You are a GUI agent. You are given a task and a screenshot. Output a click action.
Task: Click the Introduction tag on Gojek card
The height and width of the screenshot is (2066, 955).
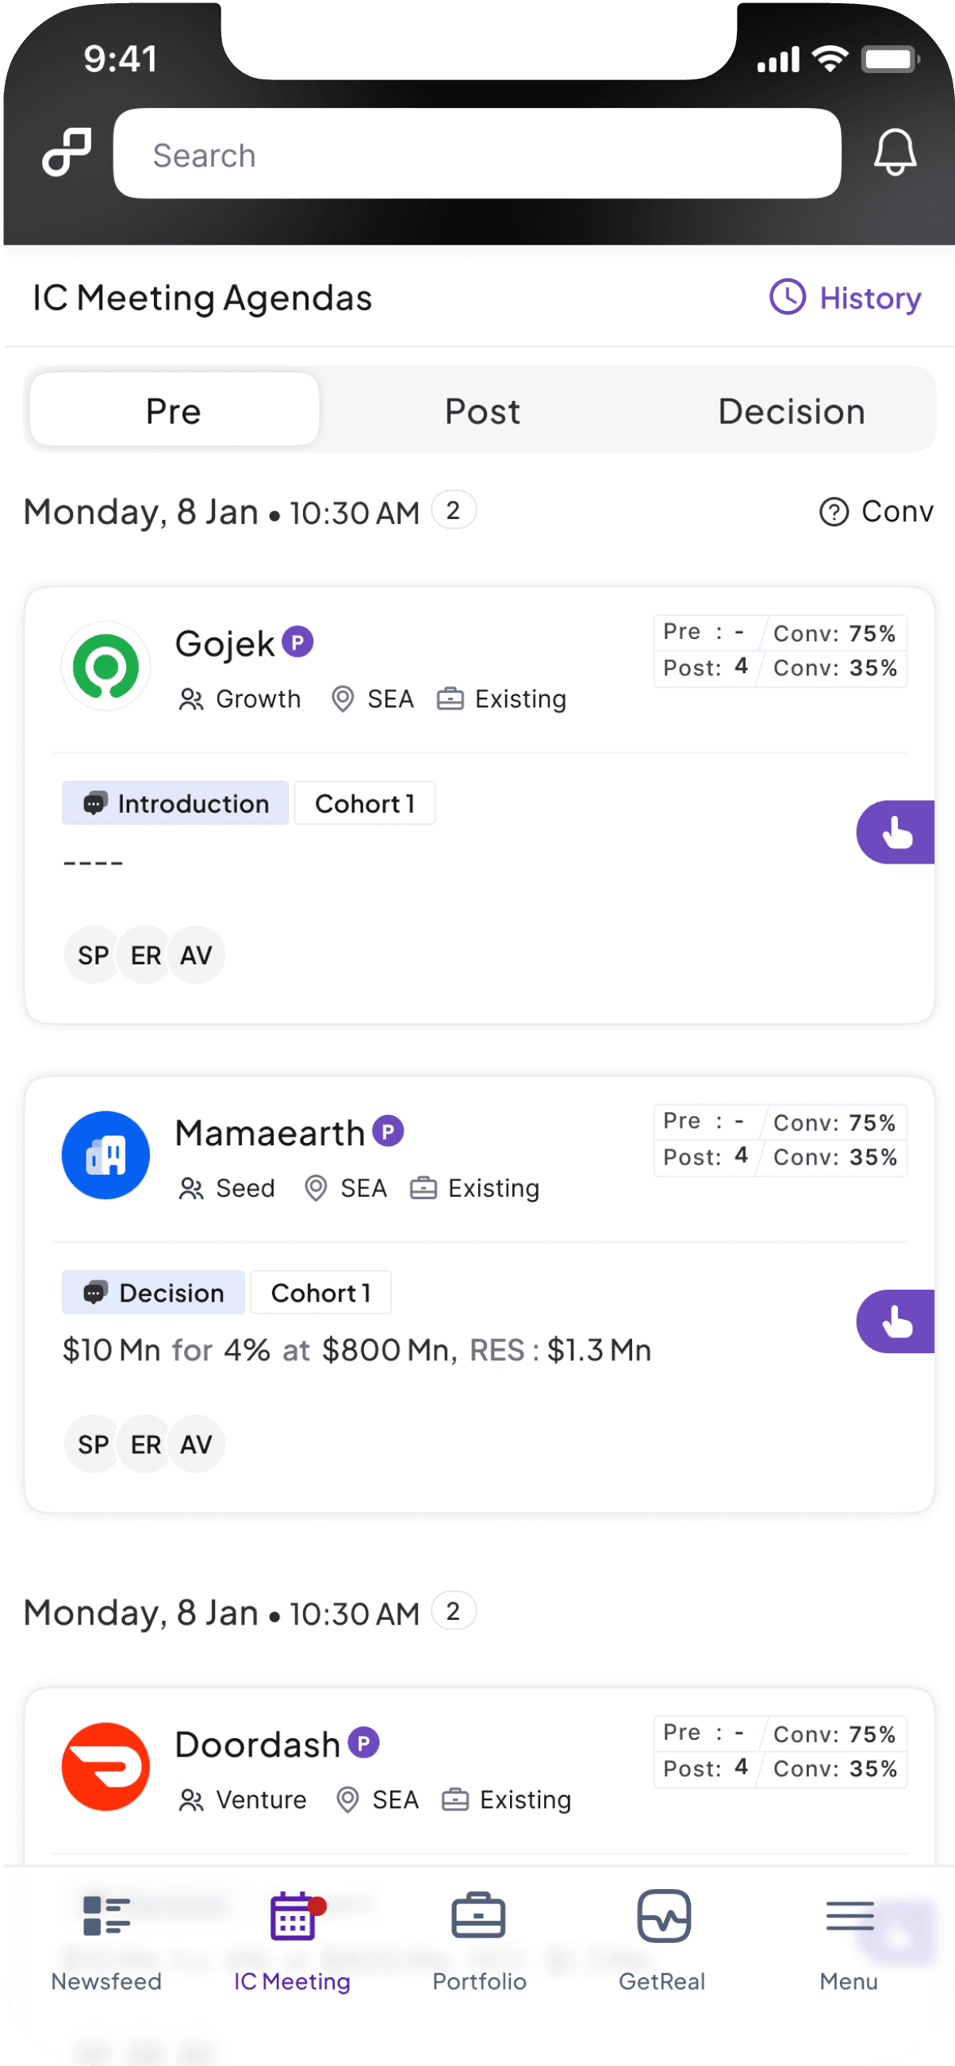pos(175,802)
